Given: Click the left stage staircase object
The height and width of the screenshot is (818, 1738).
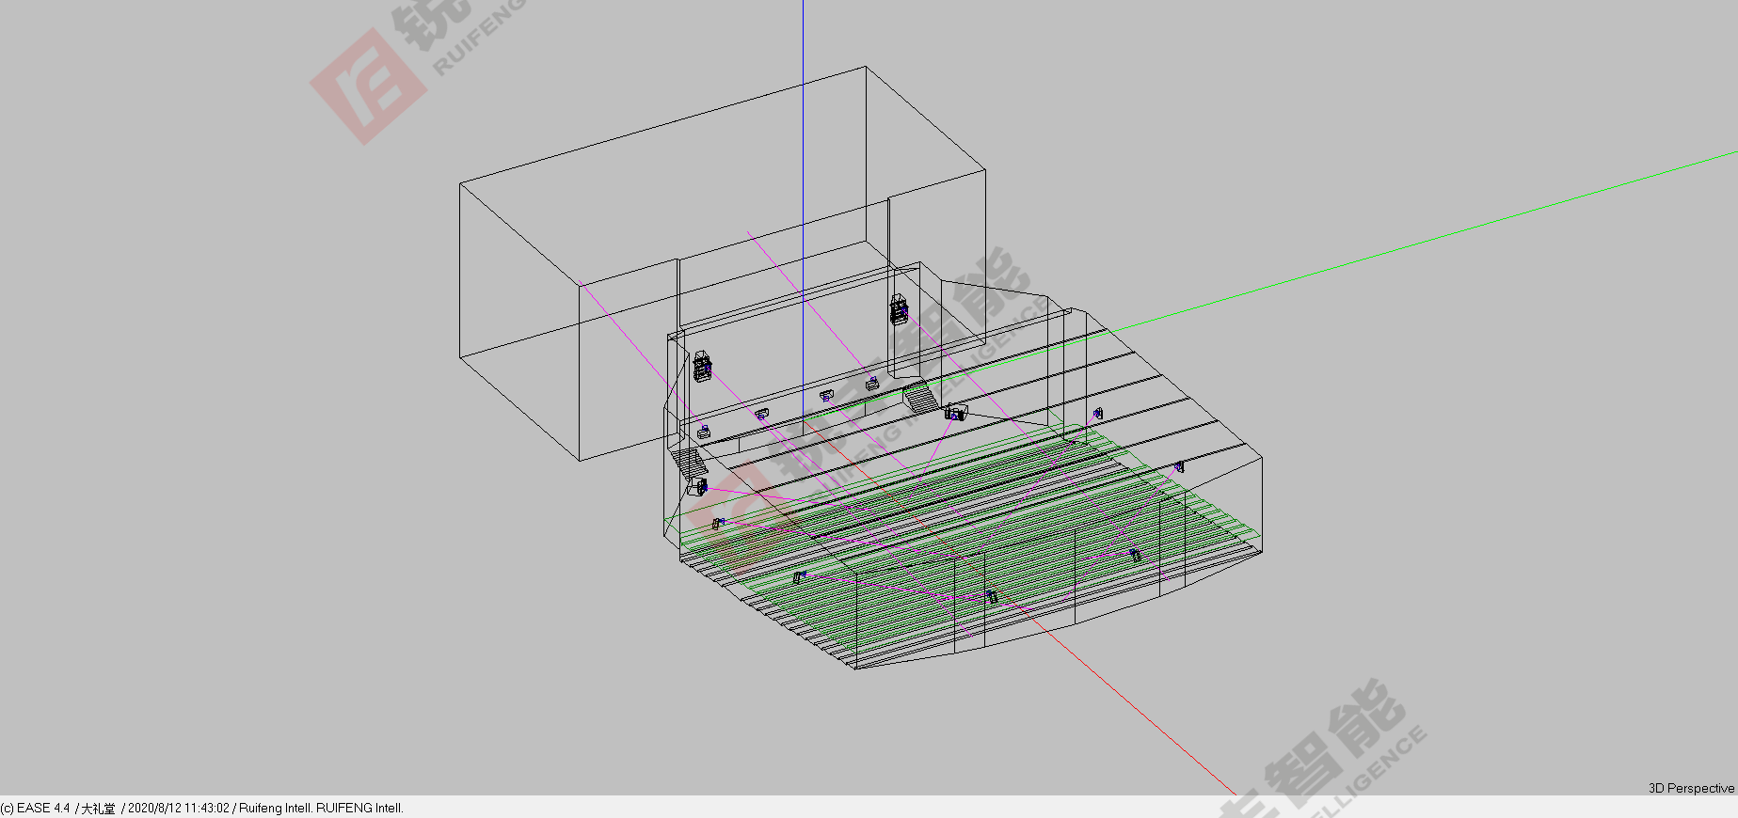Looking at the screenshot, I should click(690, 461).
